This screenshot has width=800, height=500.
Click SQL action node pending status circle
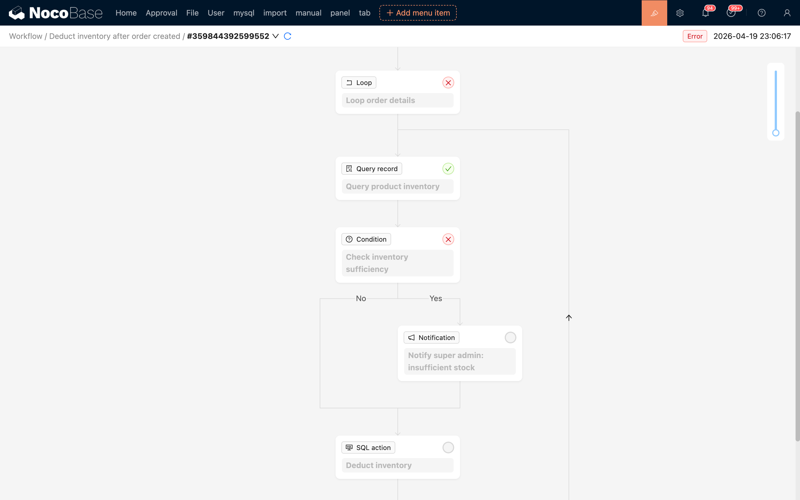(x=448, y=447)
